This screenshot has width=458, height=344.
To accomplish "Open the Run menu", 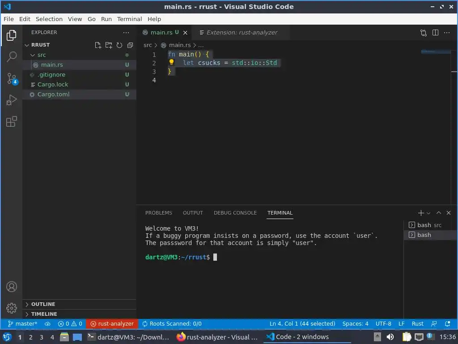I will [x=106, y=19].
